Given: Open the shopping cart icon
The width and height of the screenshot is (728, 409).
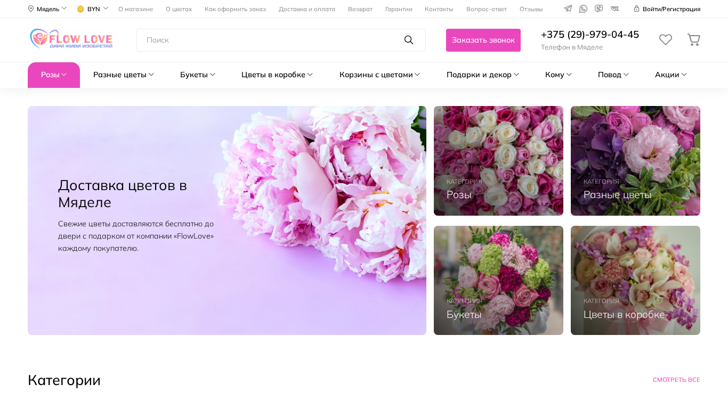Looking at the screenshot, I should tap(693, 40).
